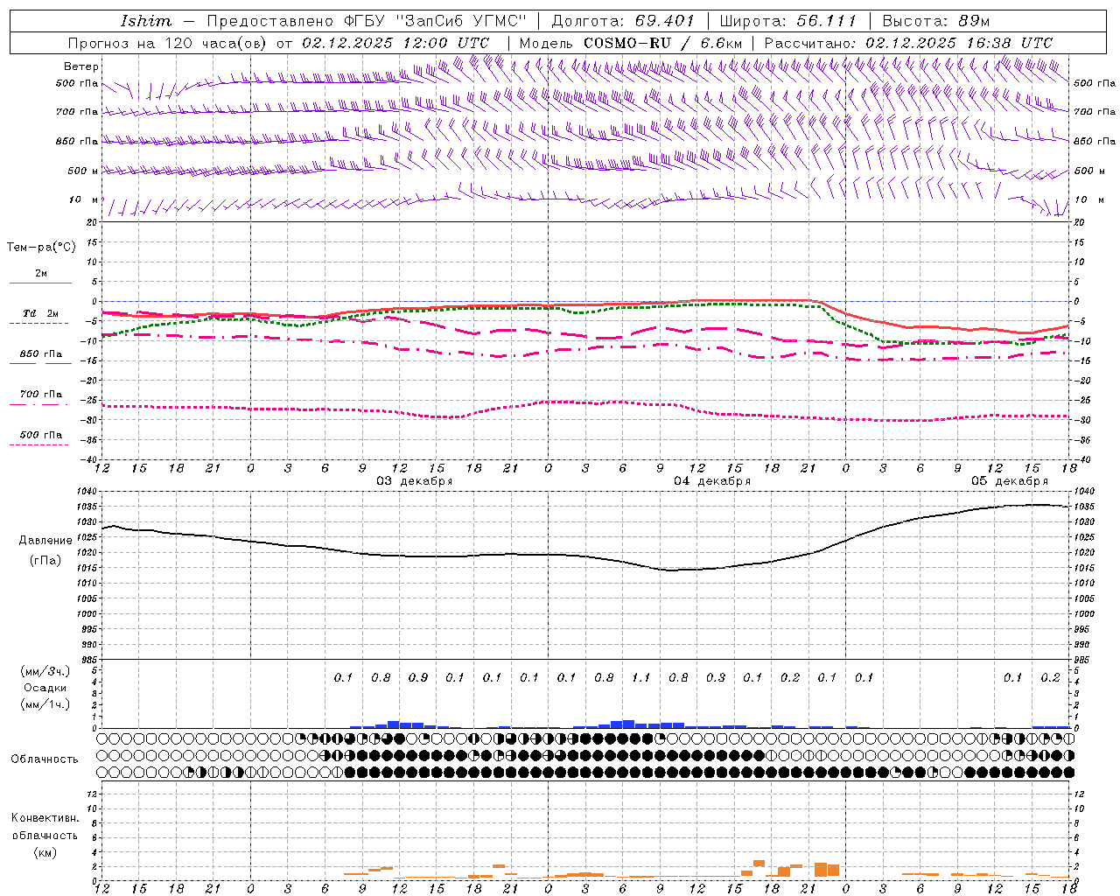
Task: Click the "500 гПа" temperature legend entry
Action: pos(41,435)
